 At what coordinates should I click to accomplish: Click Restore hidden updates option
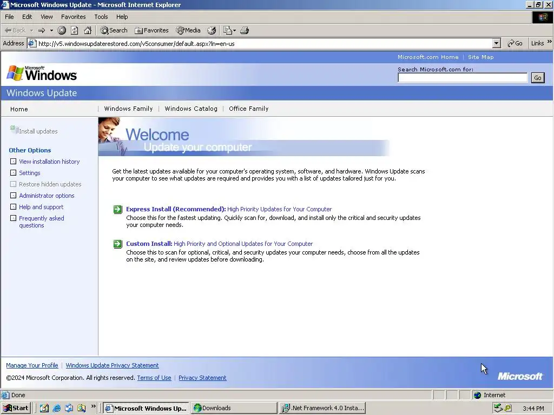pos(50,184)
